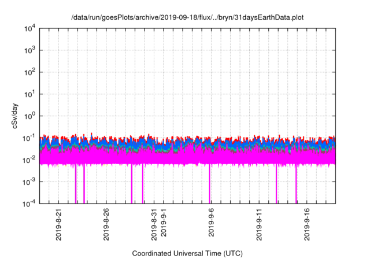The width and height of the screenshot is (370, 259).
Task: Click the magenta dropout spike near 2019-9-6
Action: click(209, 184)
